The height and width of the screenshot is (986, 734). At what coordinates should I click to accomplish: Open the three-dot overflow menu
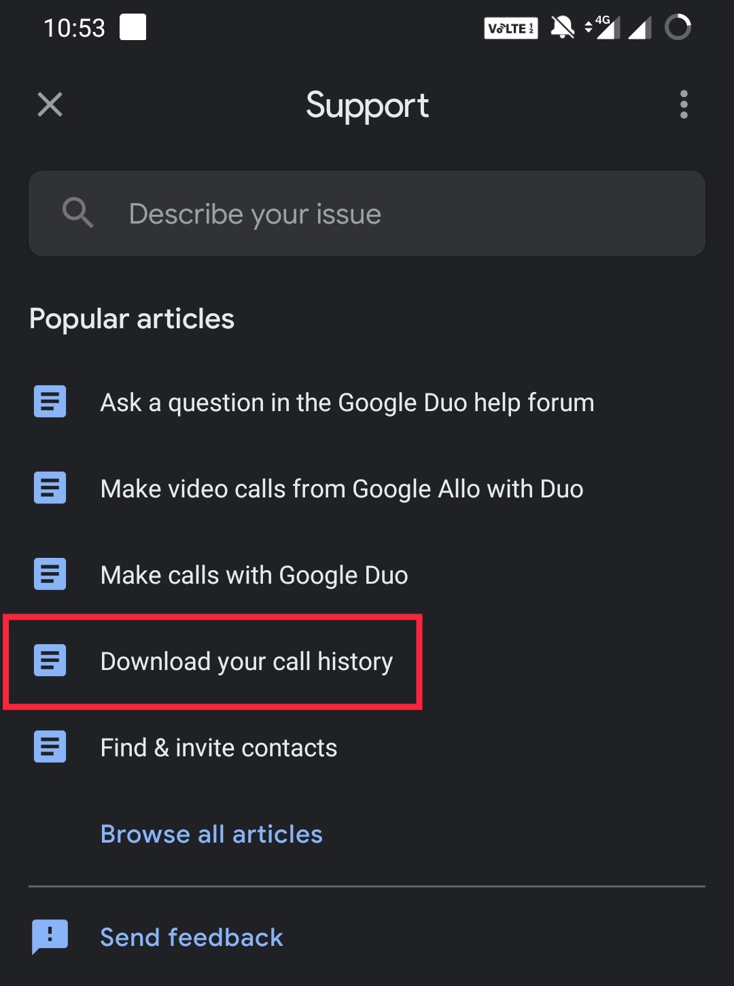[683, 105]
